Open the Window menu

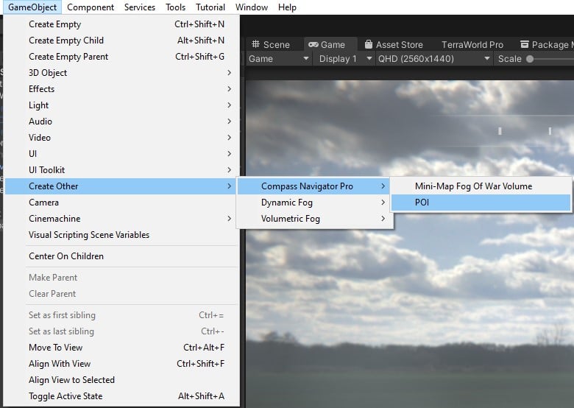pyautogui.click(x=251, y=7)
